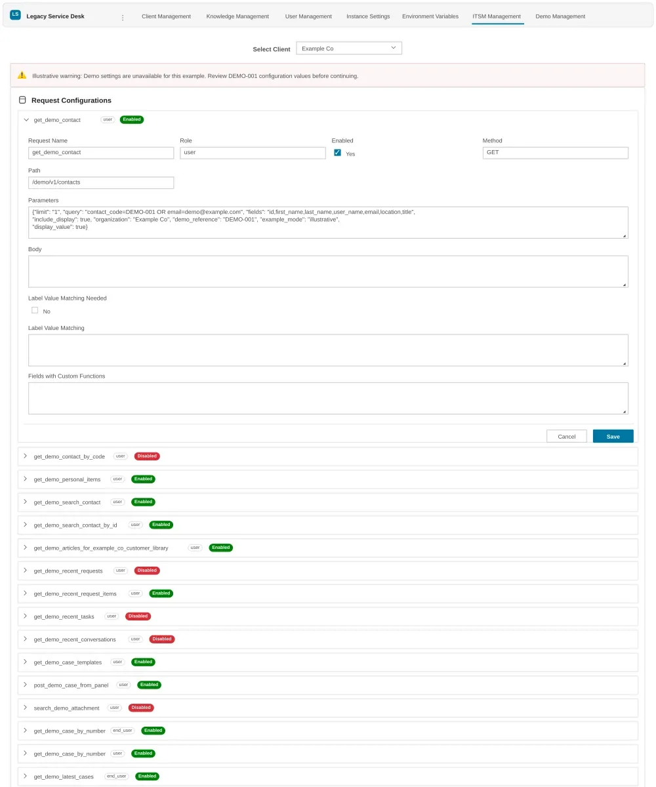Uncheck the Enabled Yes checkbox
Image resolution: width=656 pixels, height=787 pixels.
[338, 153]
